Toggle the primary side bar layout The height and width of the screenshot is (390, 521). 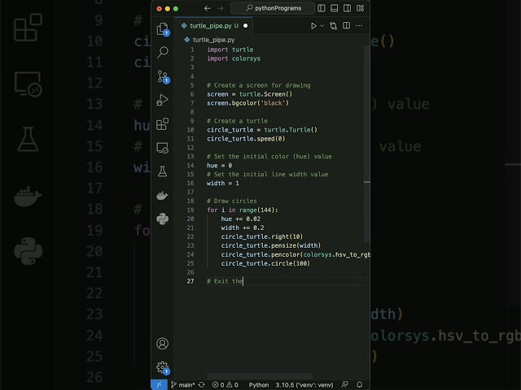click(x=322, y=8)
